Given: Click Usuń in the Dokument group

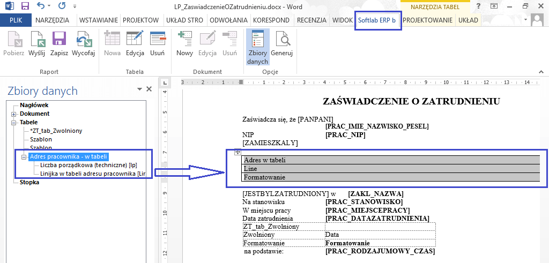Looking at the screenshot, I should [229, 44].
